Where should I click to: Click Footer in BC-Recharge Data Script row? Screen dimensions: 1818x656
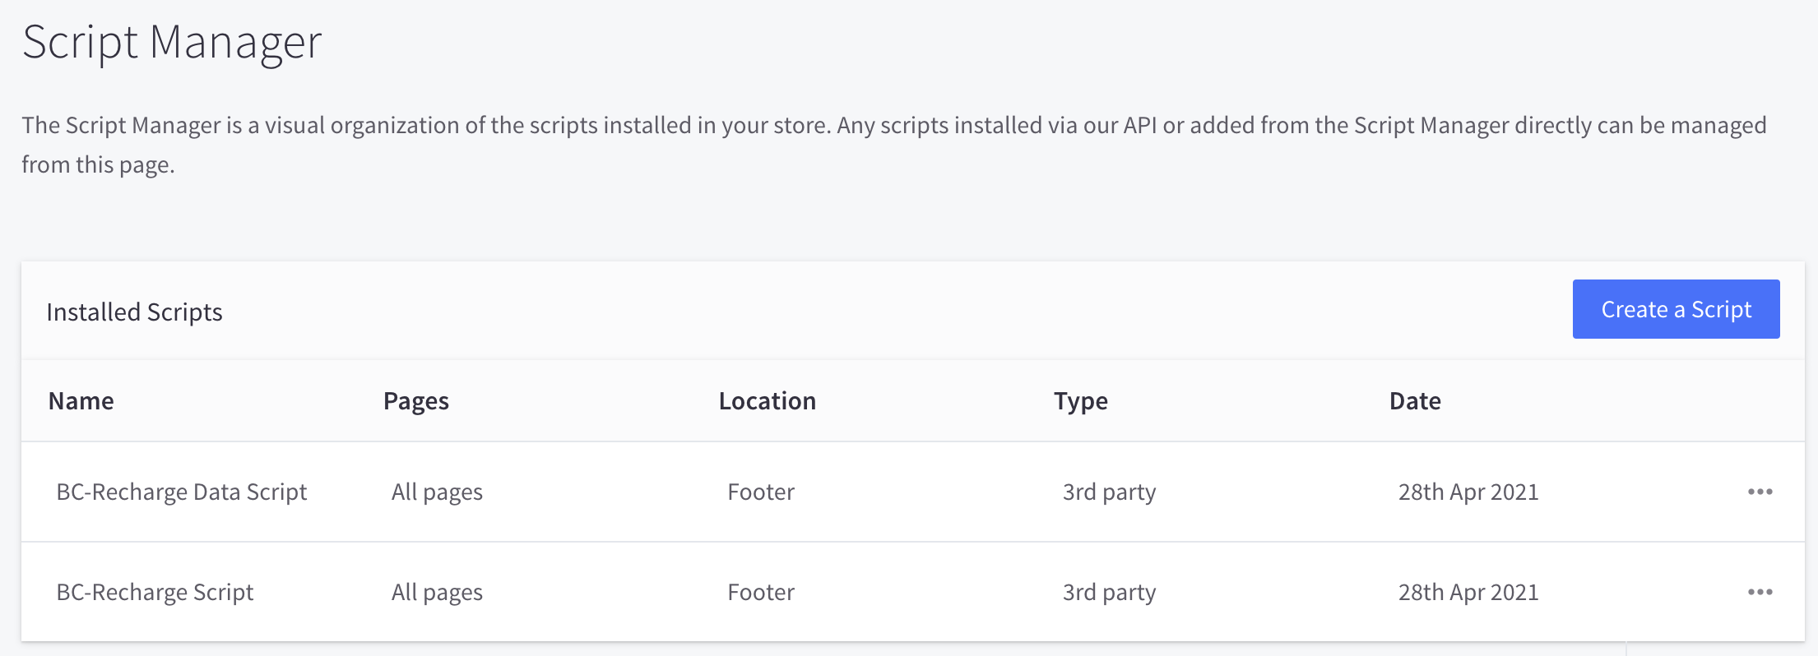tap(761, 492)
